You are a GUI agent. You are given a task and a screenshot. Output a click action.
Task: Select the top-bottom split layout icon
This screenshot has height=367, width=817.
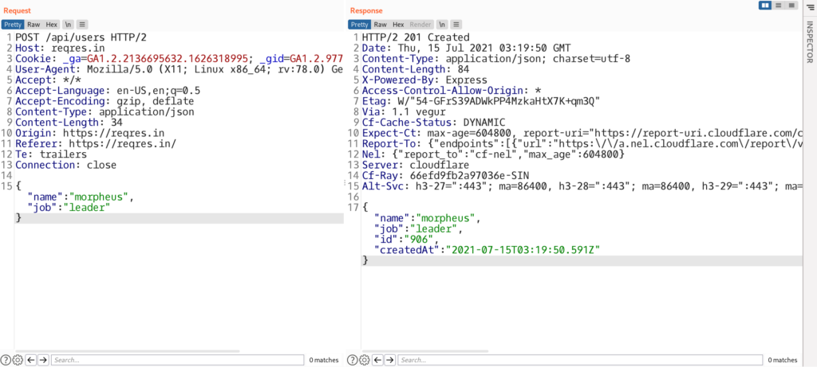click(x=779, y=6)
